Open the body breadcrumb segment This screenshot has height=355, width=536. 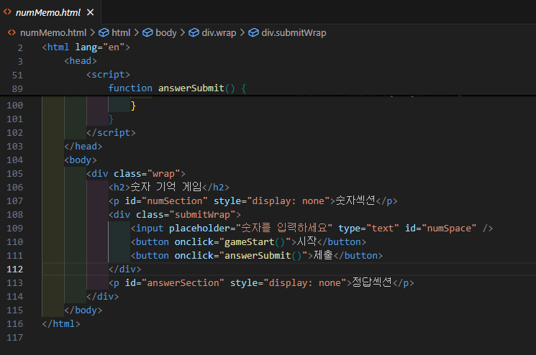(166, 32)
